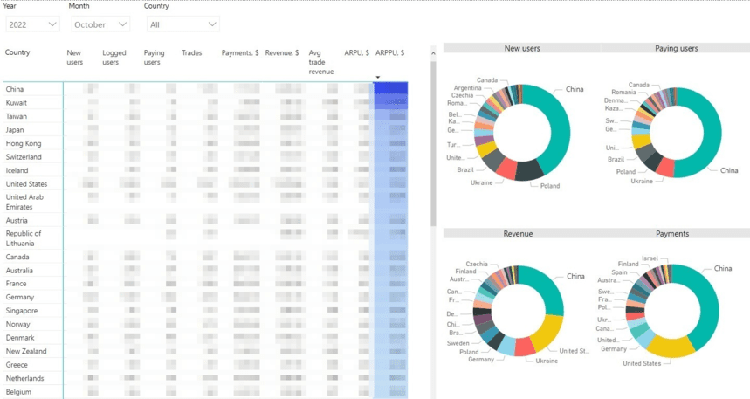The width and height of the screenshot is (750, 399).
Task: Open the Country filter set to All
Action: [x=182, y=24]
